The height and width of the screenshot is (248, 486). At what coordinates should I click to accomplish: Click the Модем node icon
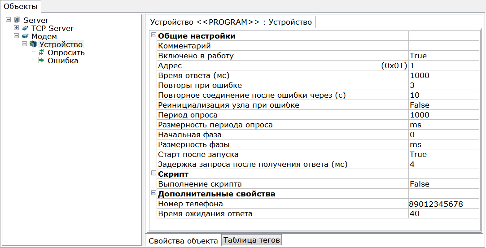[x=25, y=36]
